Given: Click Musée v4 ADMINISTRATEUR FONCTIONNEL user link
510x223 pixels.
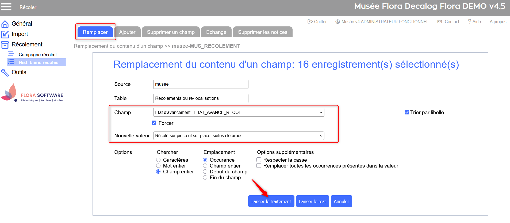Looking at the screenshot, I should [x=385, y=22].
